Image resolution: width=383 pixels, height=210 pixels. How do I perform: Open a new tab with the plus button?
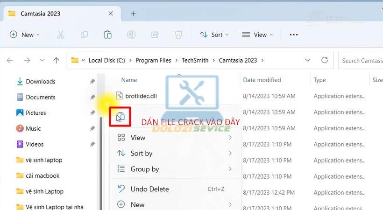(133, 14)
